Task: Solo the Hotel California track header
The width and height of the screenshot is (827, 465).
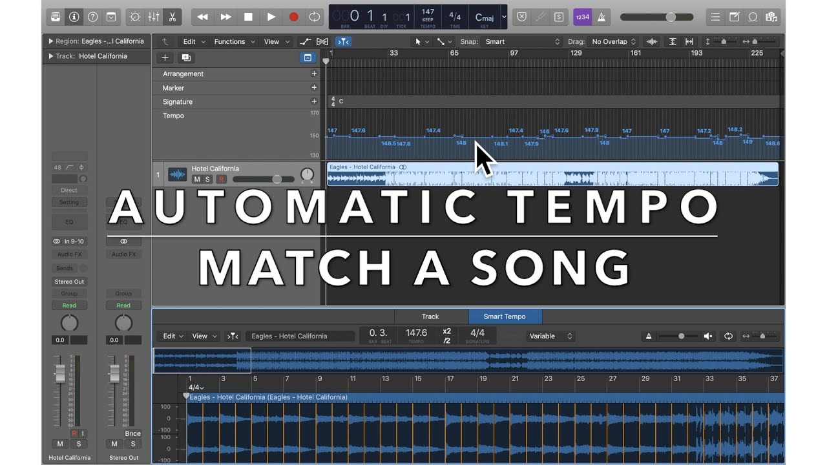Action: coord(207,180)
